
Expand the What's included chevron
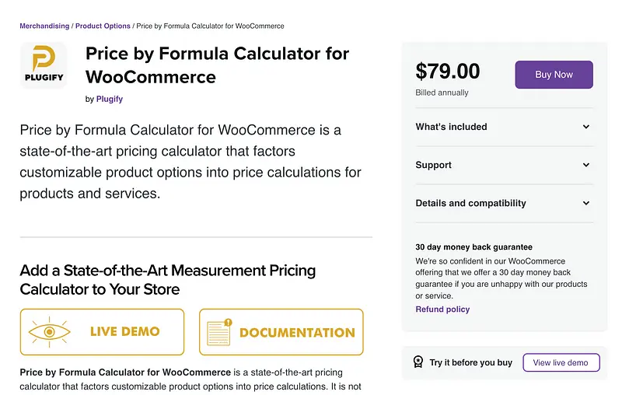coord(586,127)
